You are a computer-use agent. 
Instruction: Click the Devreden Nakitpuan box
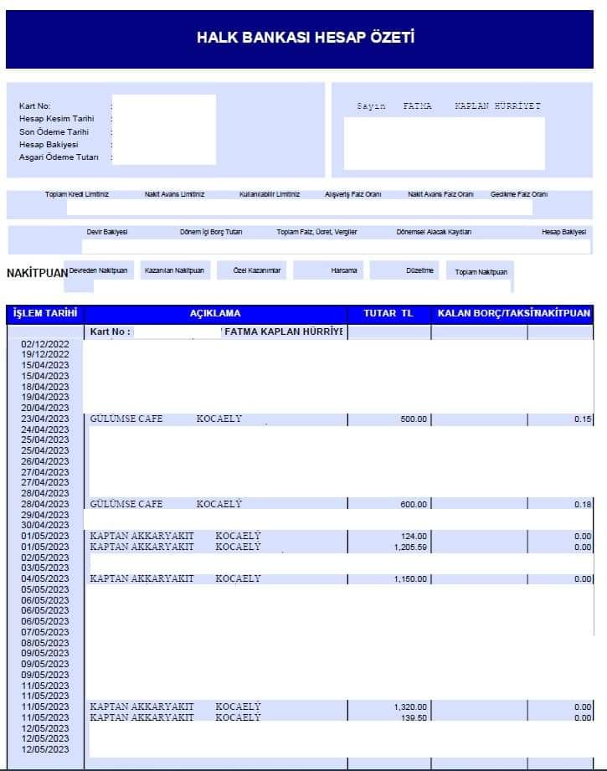pyautogui.click(x=99, y=270)
